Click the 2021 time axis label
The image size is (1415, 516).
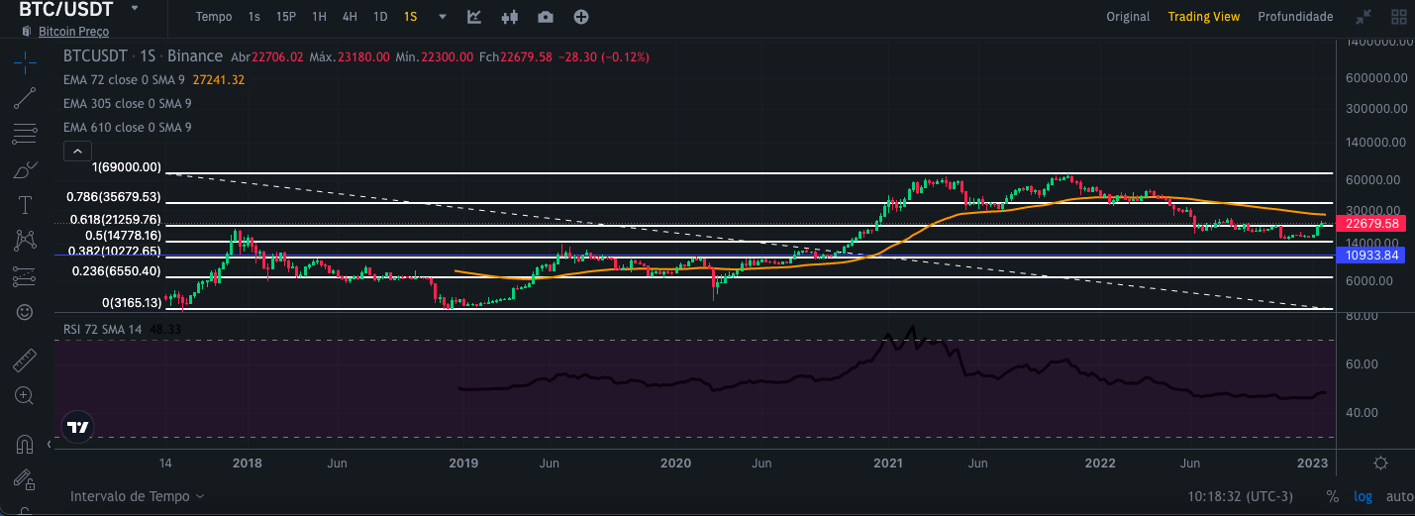(888, 463)
